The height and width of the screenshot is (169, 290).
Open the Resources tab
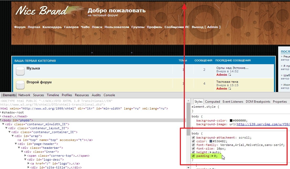tap(82, 95)
